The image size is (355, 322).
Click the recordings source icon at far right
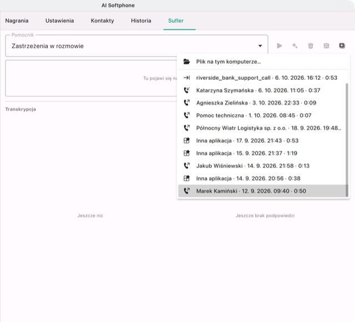(x=342, y=46)
